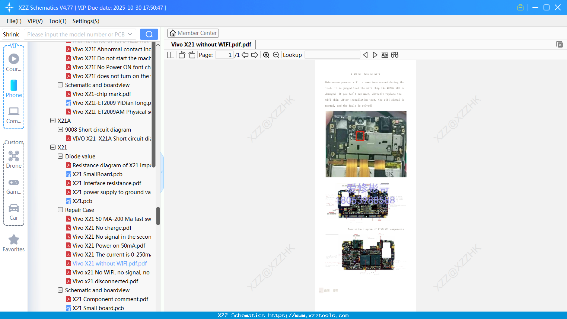Collapse the X21 tree node
The image size is (567, 319).
pyautogui.click(x=53, y=148)
